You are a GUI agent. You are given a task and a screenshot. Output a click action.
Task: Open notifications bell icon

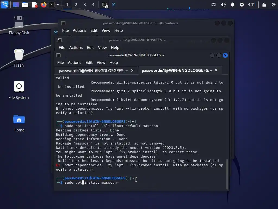point(233,5)
